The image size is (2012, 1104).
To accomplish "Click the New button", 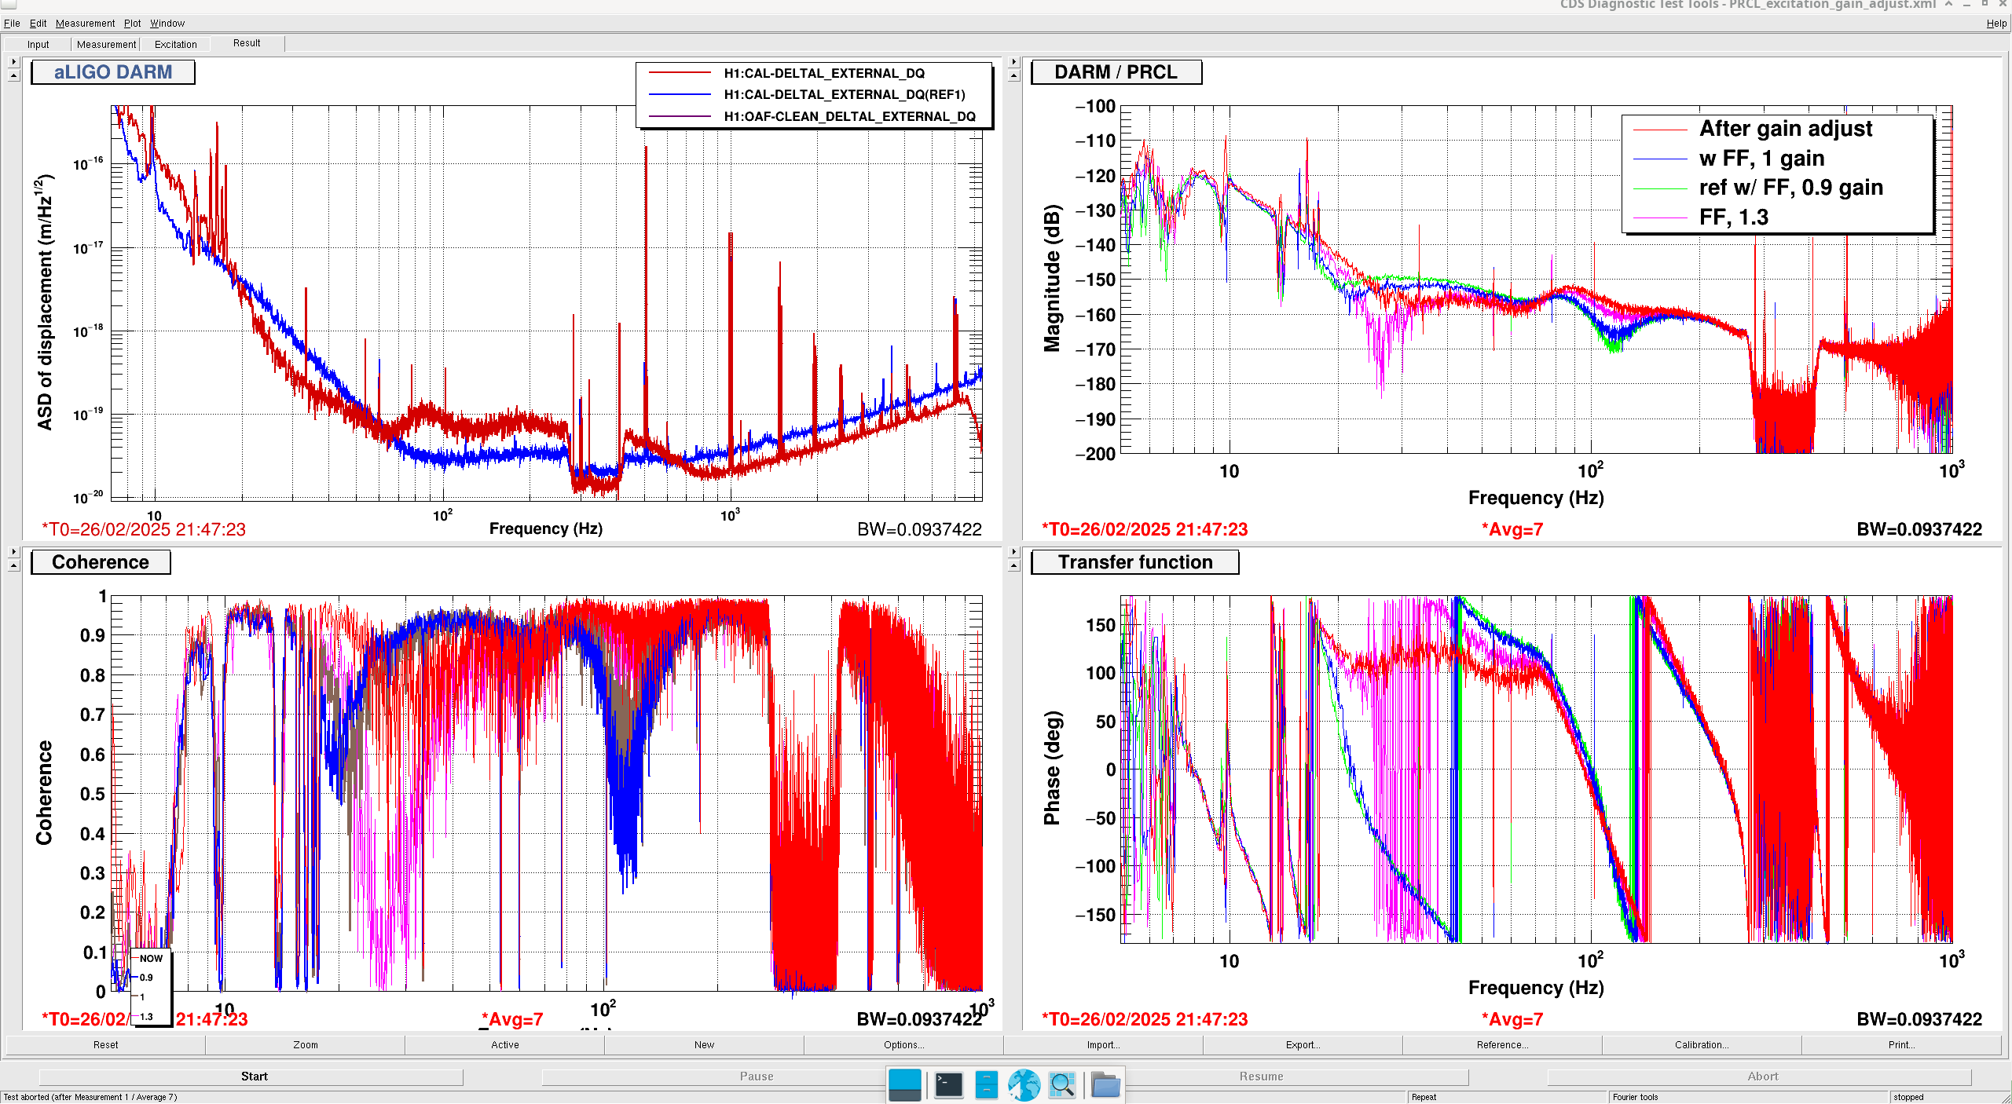I will click(x=704, y=1044).
